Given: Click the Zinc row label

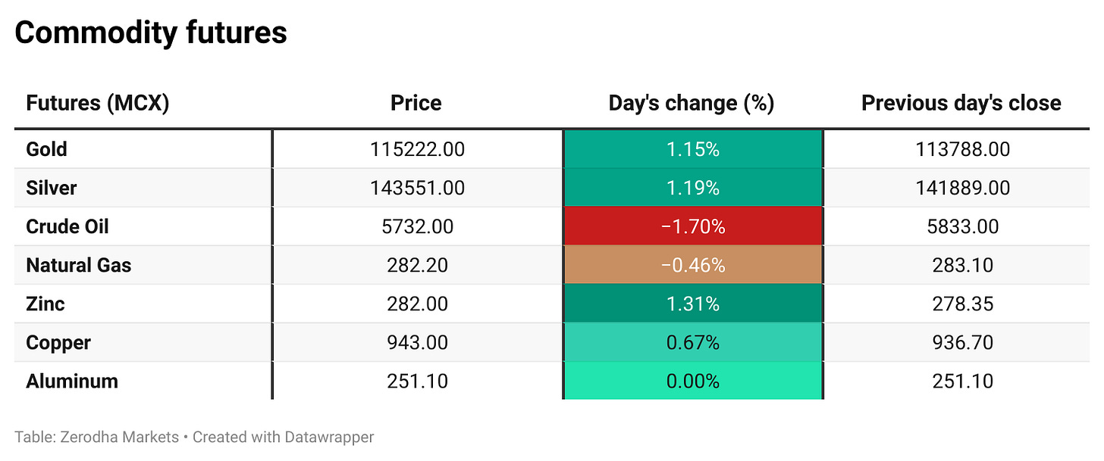Looking at the screenshot, I should pyautogui.click(x=45, y=304).
